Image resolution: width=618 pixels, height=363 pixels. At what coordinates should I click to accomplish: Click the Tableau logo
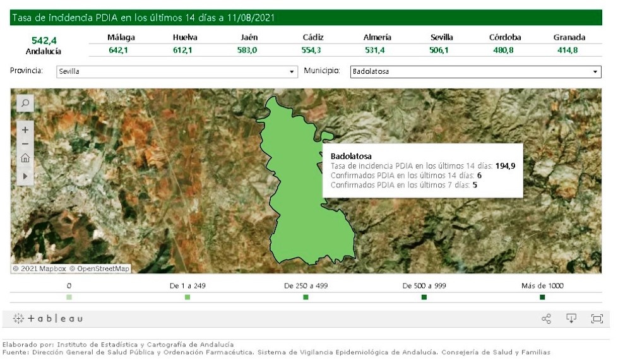(x=48, y=319)
